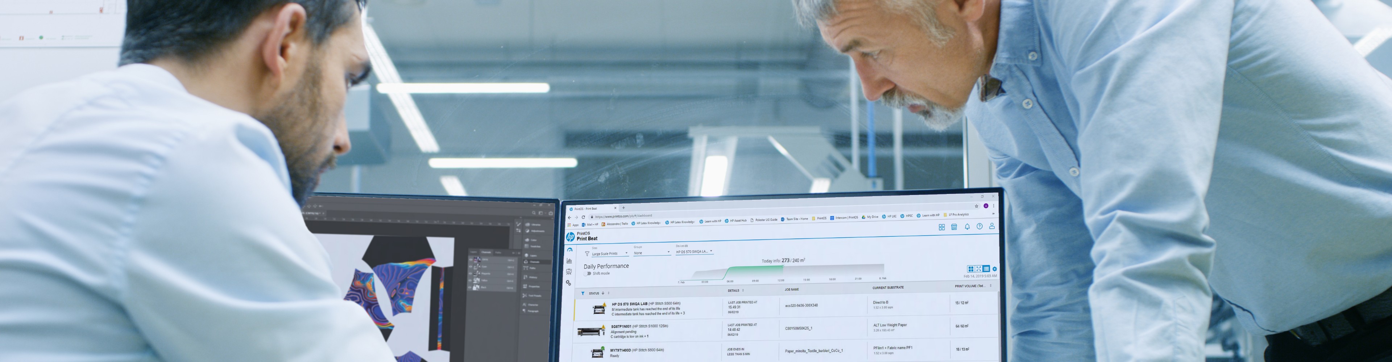This screenshot has height=362, width=1392.
Task: Click the blue filter icon next to STATUS
Action: click(583, 294)
